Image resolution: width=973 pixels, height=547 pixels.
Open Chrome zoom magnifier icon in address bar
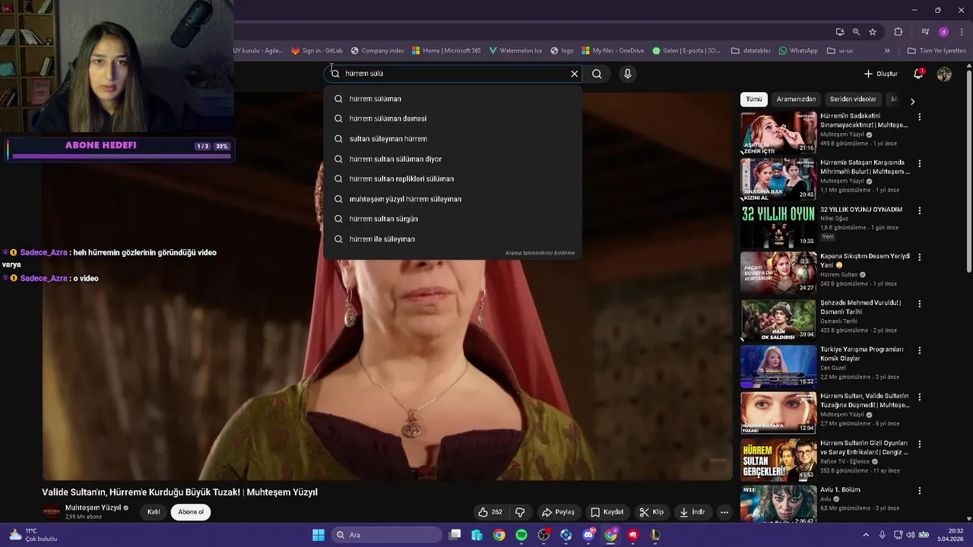coord(856,32)
